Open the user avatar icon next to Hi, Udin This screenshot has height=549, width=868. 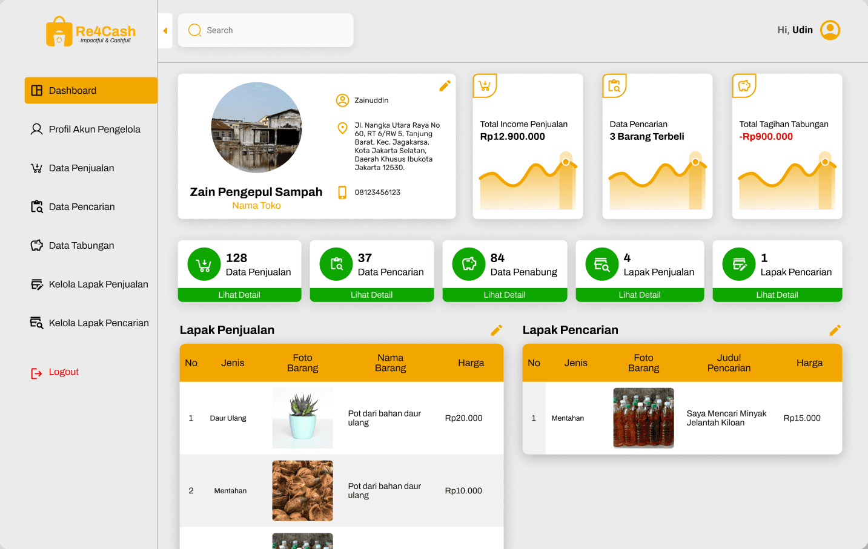(x=830, y=30)
